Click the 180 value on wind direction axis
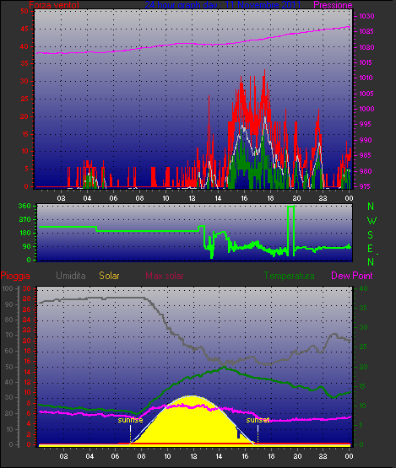The image size is (396, 468). [x=25, y=233]
